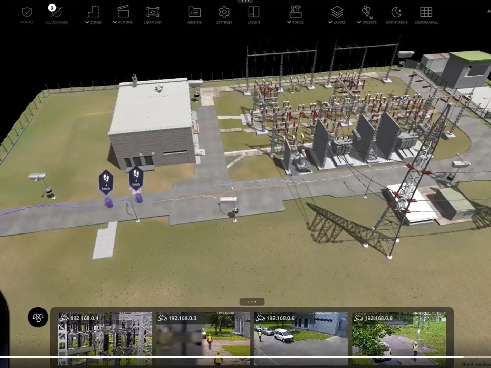Open the Tools dropdown menu
Screen dimensions: 491x368
(x=296, y=14)
